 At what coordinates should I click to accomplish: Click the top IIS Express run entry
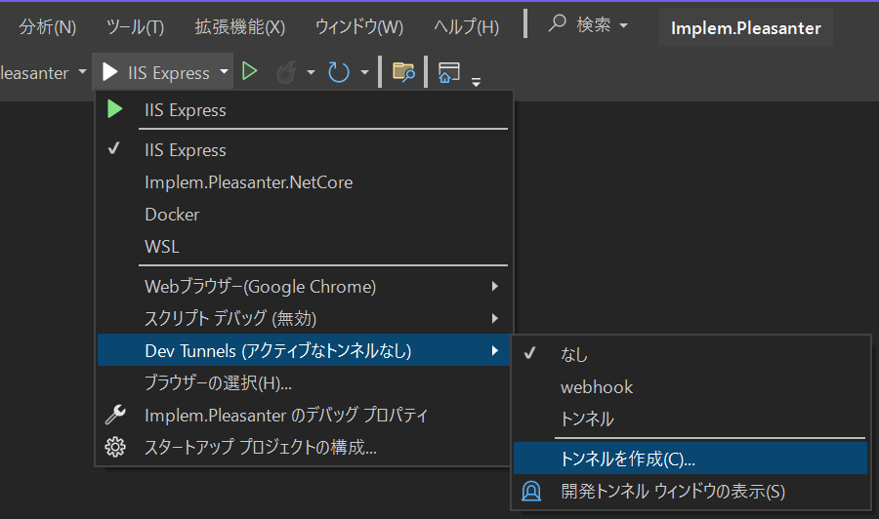(304, 109)
